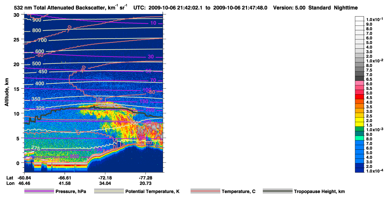Click the '900' potential temperature contour label

point(37,20)
